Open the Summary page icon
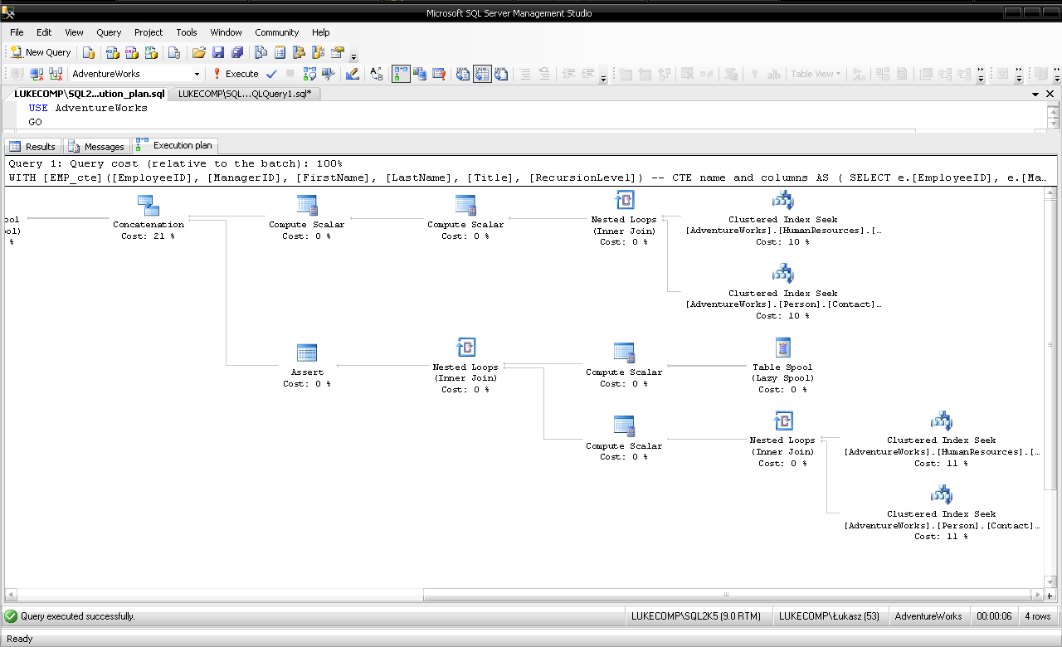This screenshot has height=647, width=1062. click(x=280, y=52)
